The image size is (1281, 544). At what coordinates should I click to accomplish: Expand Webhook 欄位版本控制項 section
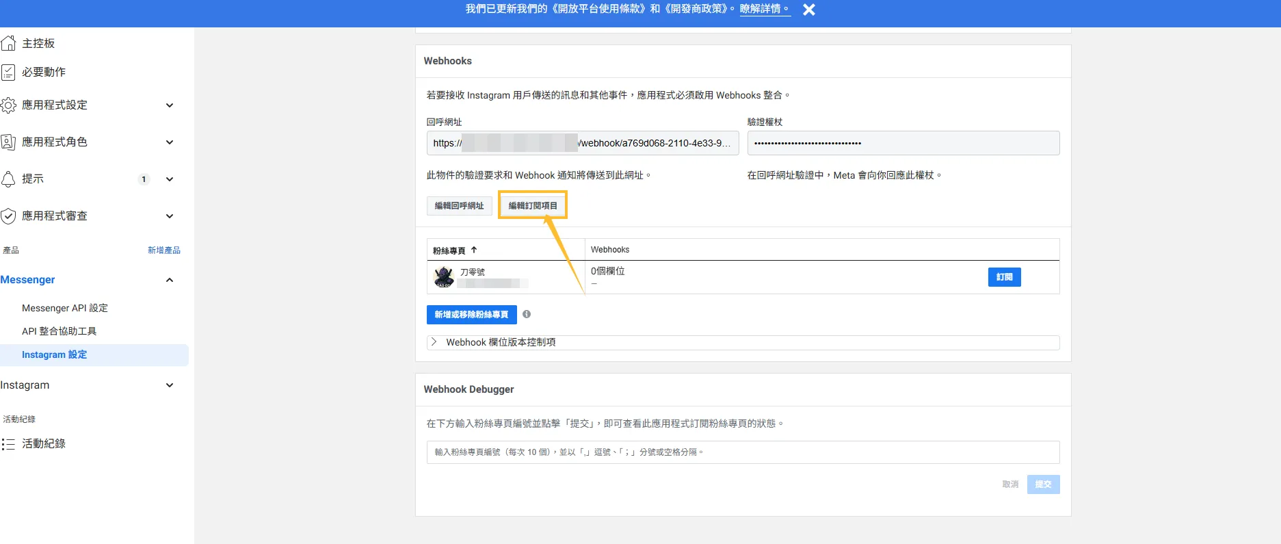743,342
